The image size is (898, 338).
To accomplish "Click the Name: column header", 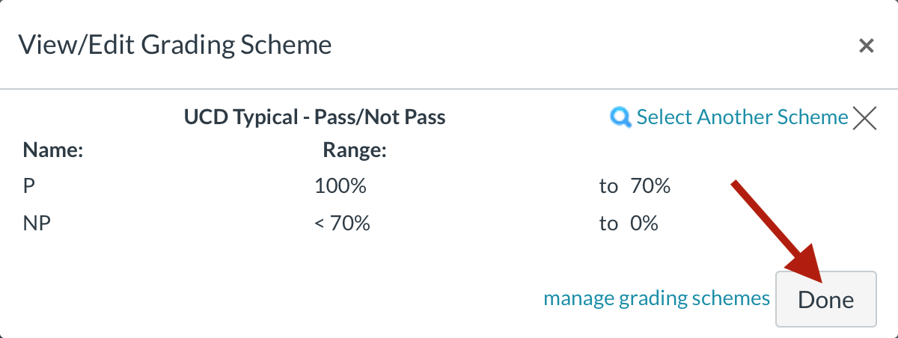I will [x=52, y=151].
